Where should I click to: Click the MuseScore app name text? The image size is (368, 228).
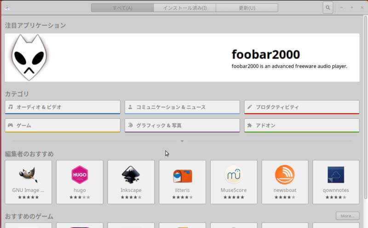click(x=234, y=190)
